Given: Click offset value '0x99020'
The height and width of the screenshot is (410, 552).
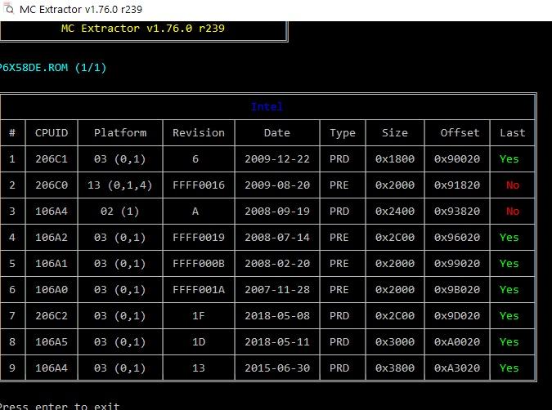Looking at the screenshot, I should (457, 263).
